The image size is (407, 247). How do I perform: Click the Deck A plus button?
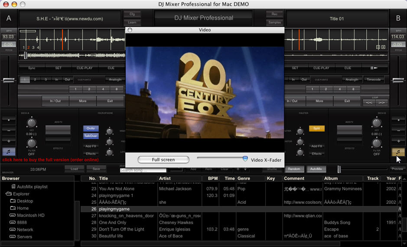click(x=9, y=141)
